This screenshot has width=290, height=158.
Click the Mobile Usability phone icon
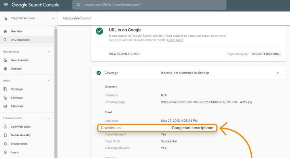(x=6, y=135)
